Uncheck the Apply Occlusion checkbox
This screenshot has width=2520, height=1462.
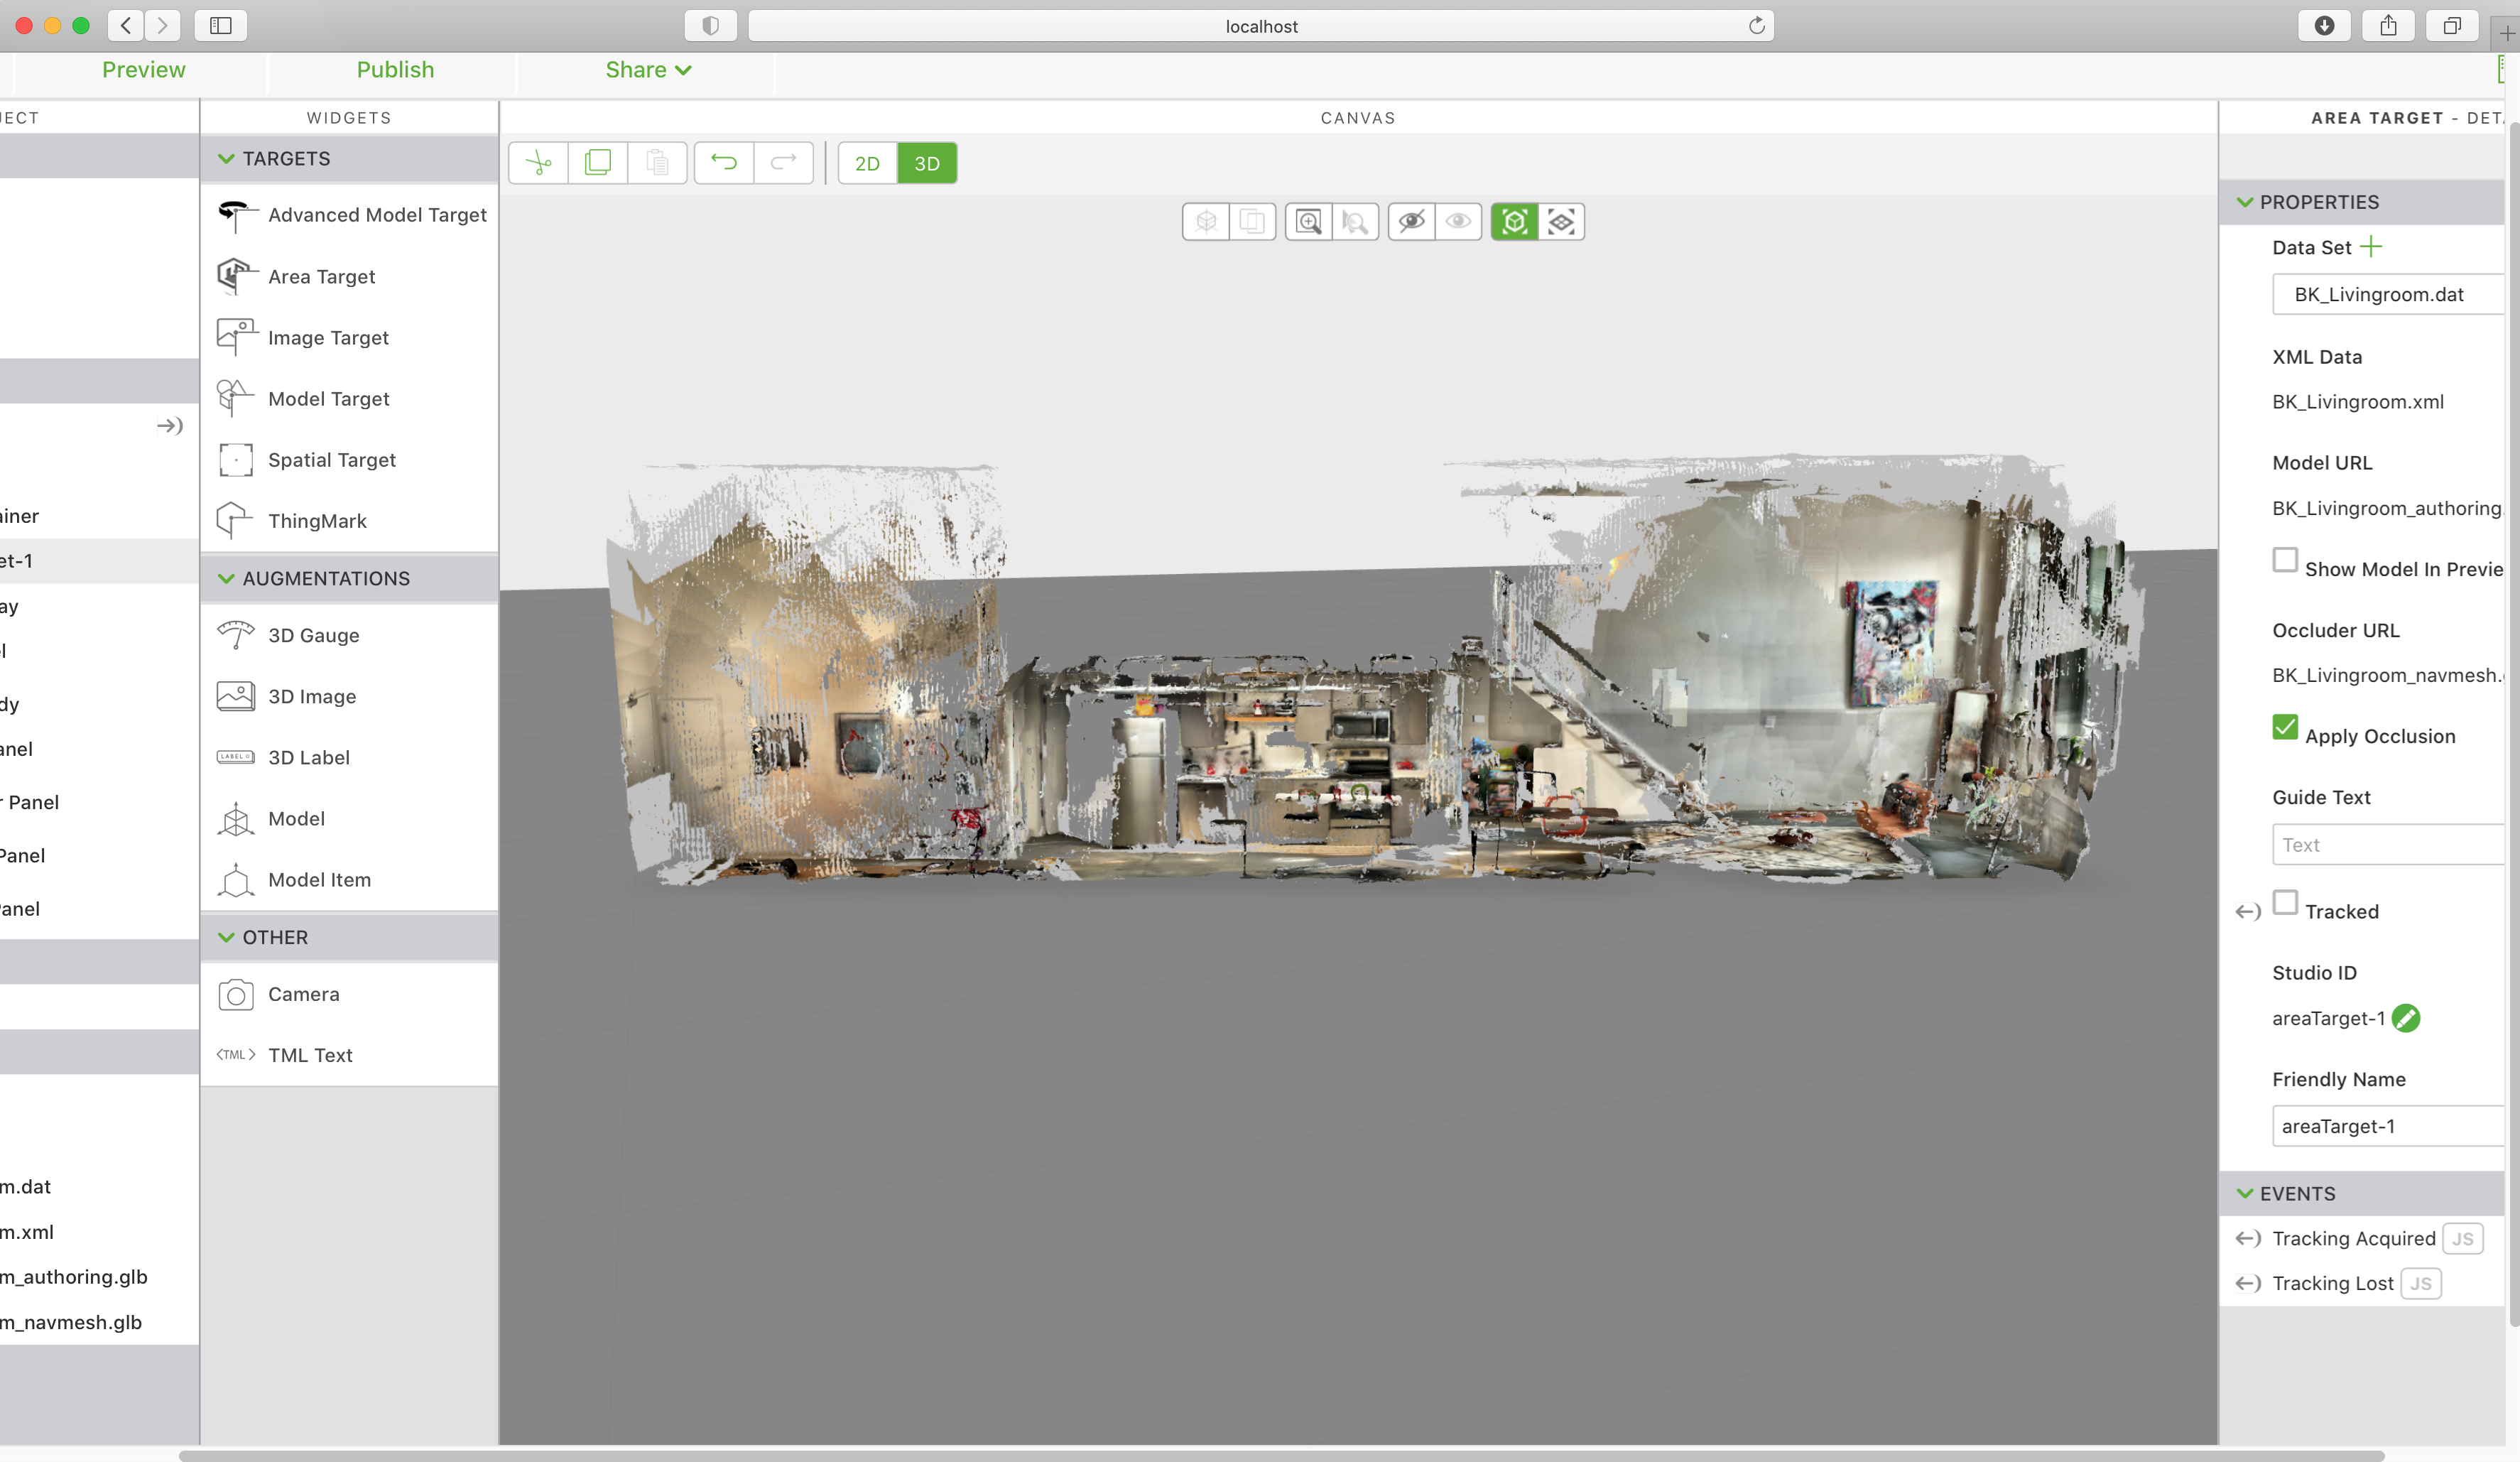[2285, 727]
